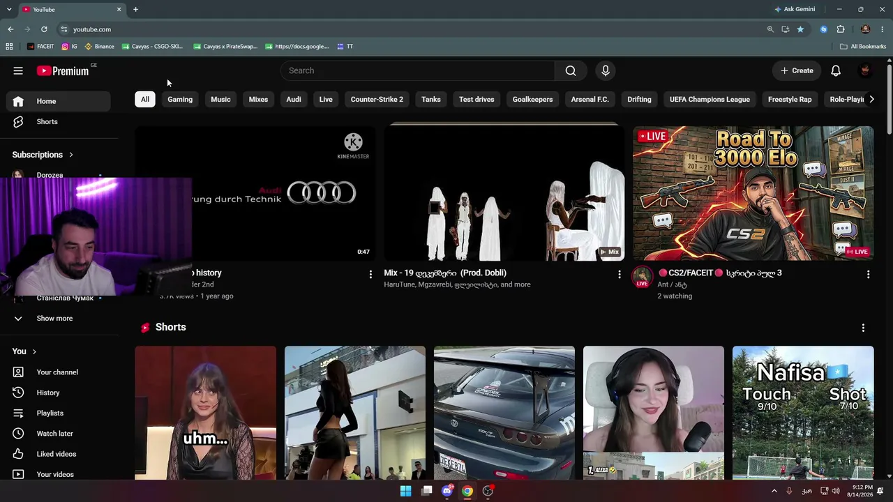Toggle the taskbar microphone indicator
The height and width of the screenshot is (502, 893).
789,491
